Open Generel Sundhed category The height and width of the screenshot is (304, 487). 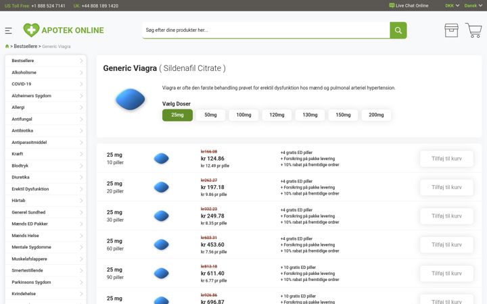tap(46, 212)
